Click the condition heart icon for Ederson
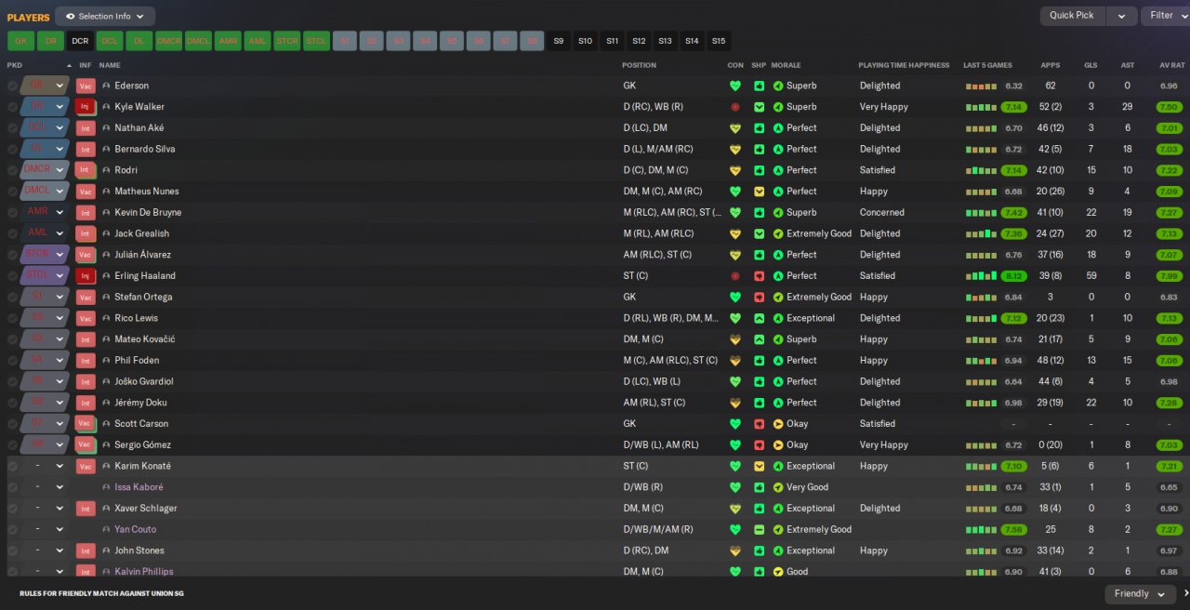The width and height of the screenshot is (1190, 610). click(x=735, y=86)
